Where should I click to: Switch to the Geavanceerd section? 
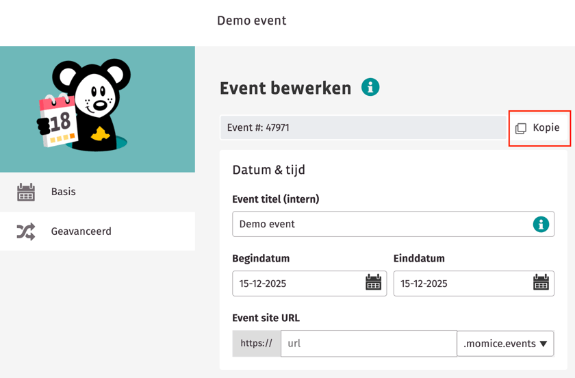pos(81,231)
